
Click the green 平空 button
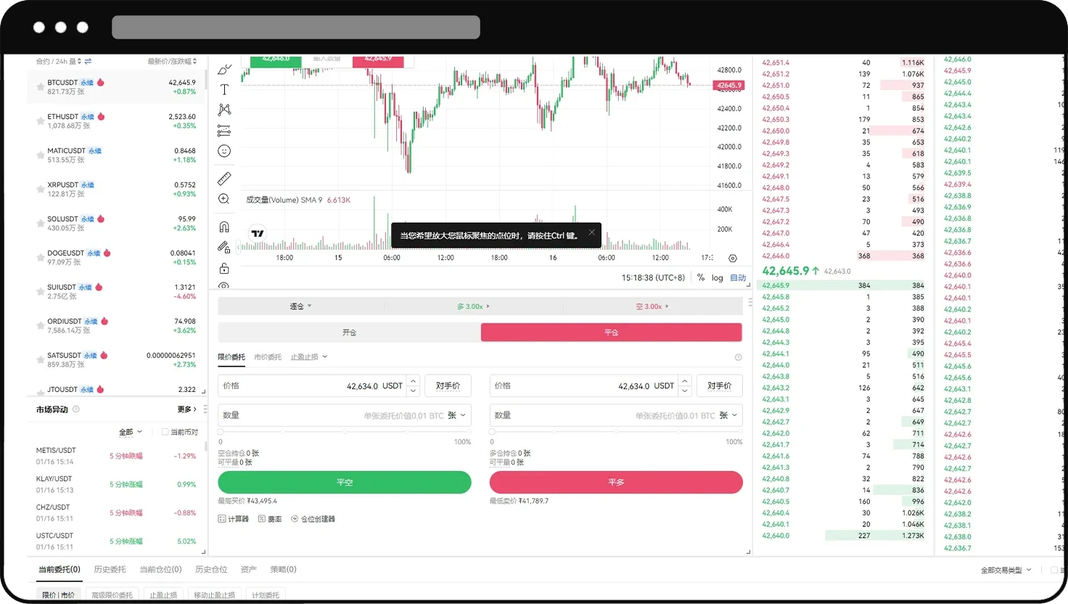pyautogui.click(x=344, y=482)
